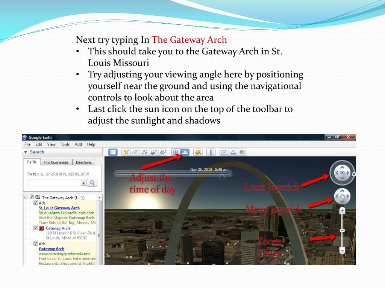The width and height of the screenshot is (385, 288).
Task: Uncheck the Gateway Arch placemark A checkbox
Action: pos(36,228)
